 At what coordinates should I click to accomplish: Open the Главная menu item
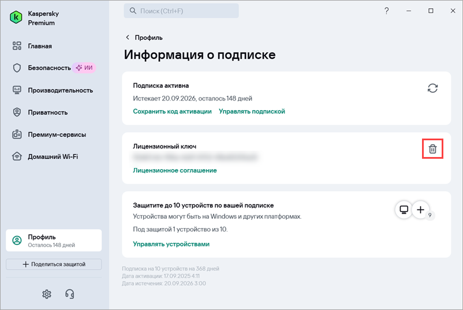[x=40, y=46]
